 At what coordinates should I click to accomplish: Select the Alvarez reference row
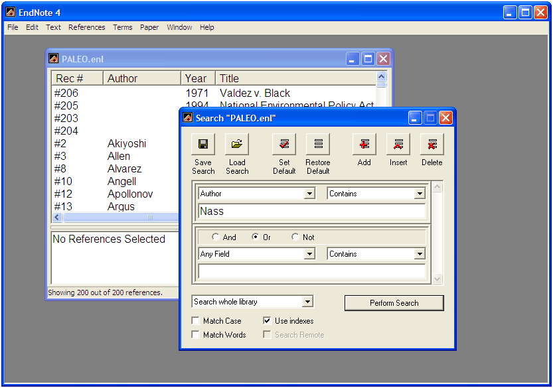116,169
